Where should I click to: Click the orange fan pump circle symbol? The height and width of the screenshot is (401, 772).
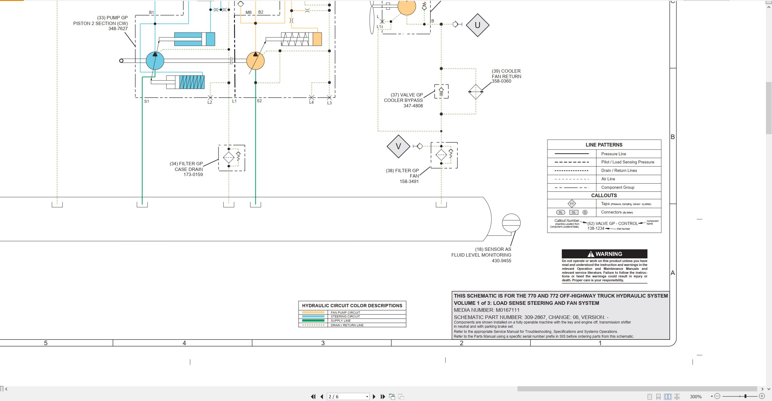point(255,61)
